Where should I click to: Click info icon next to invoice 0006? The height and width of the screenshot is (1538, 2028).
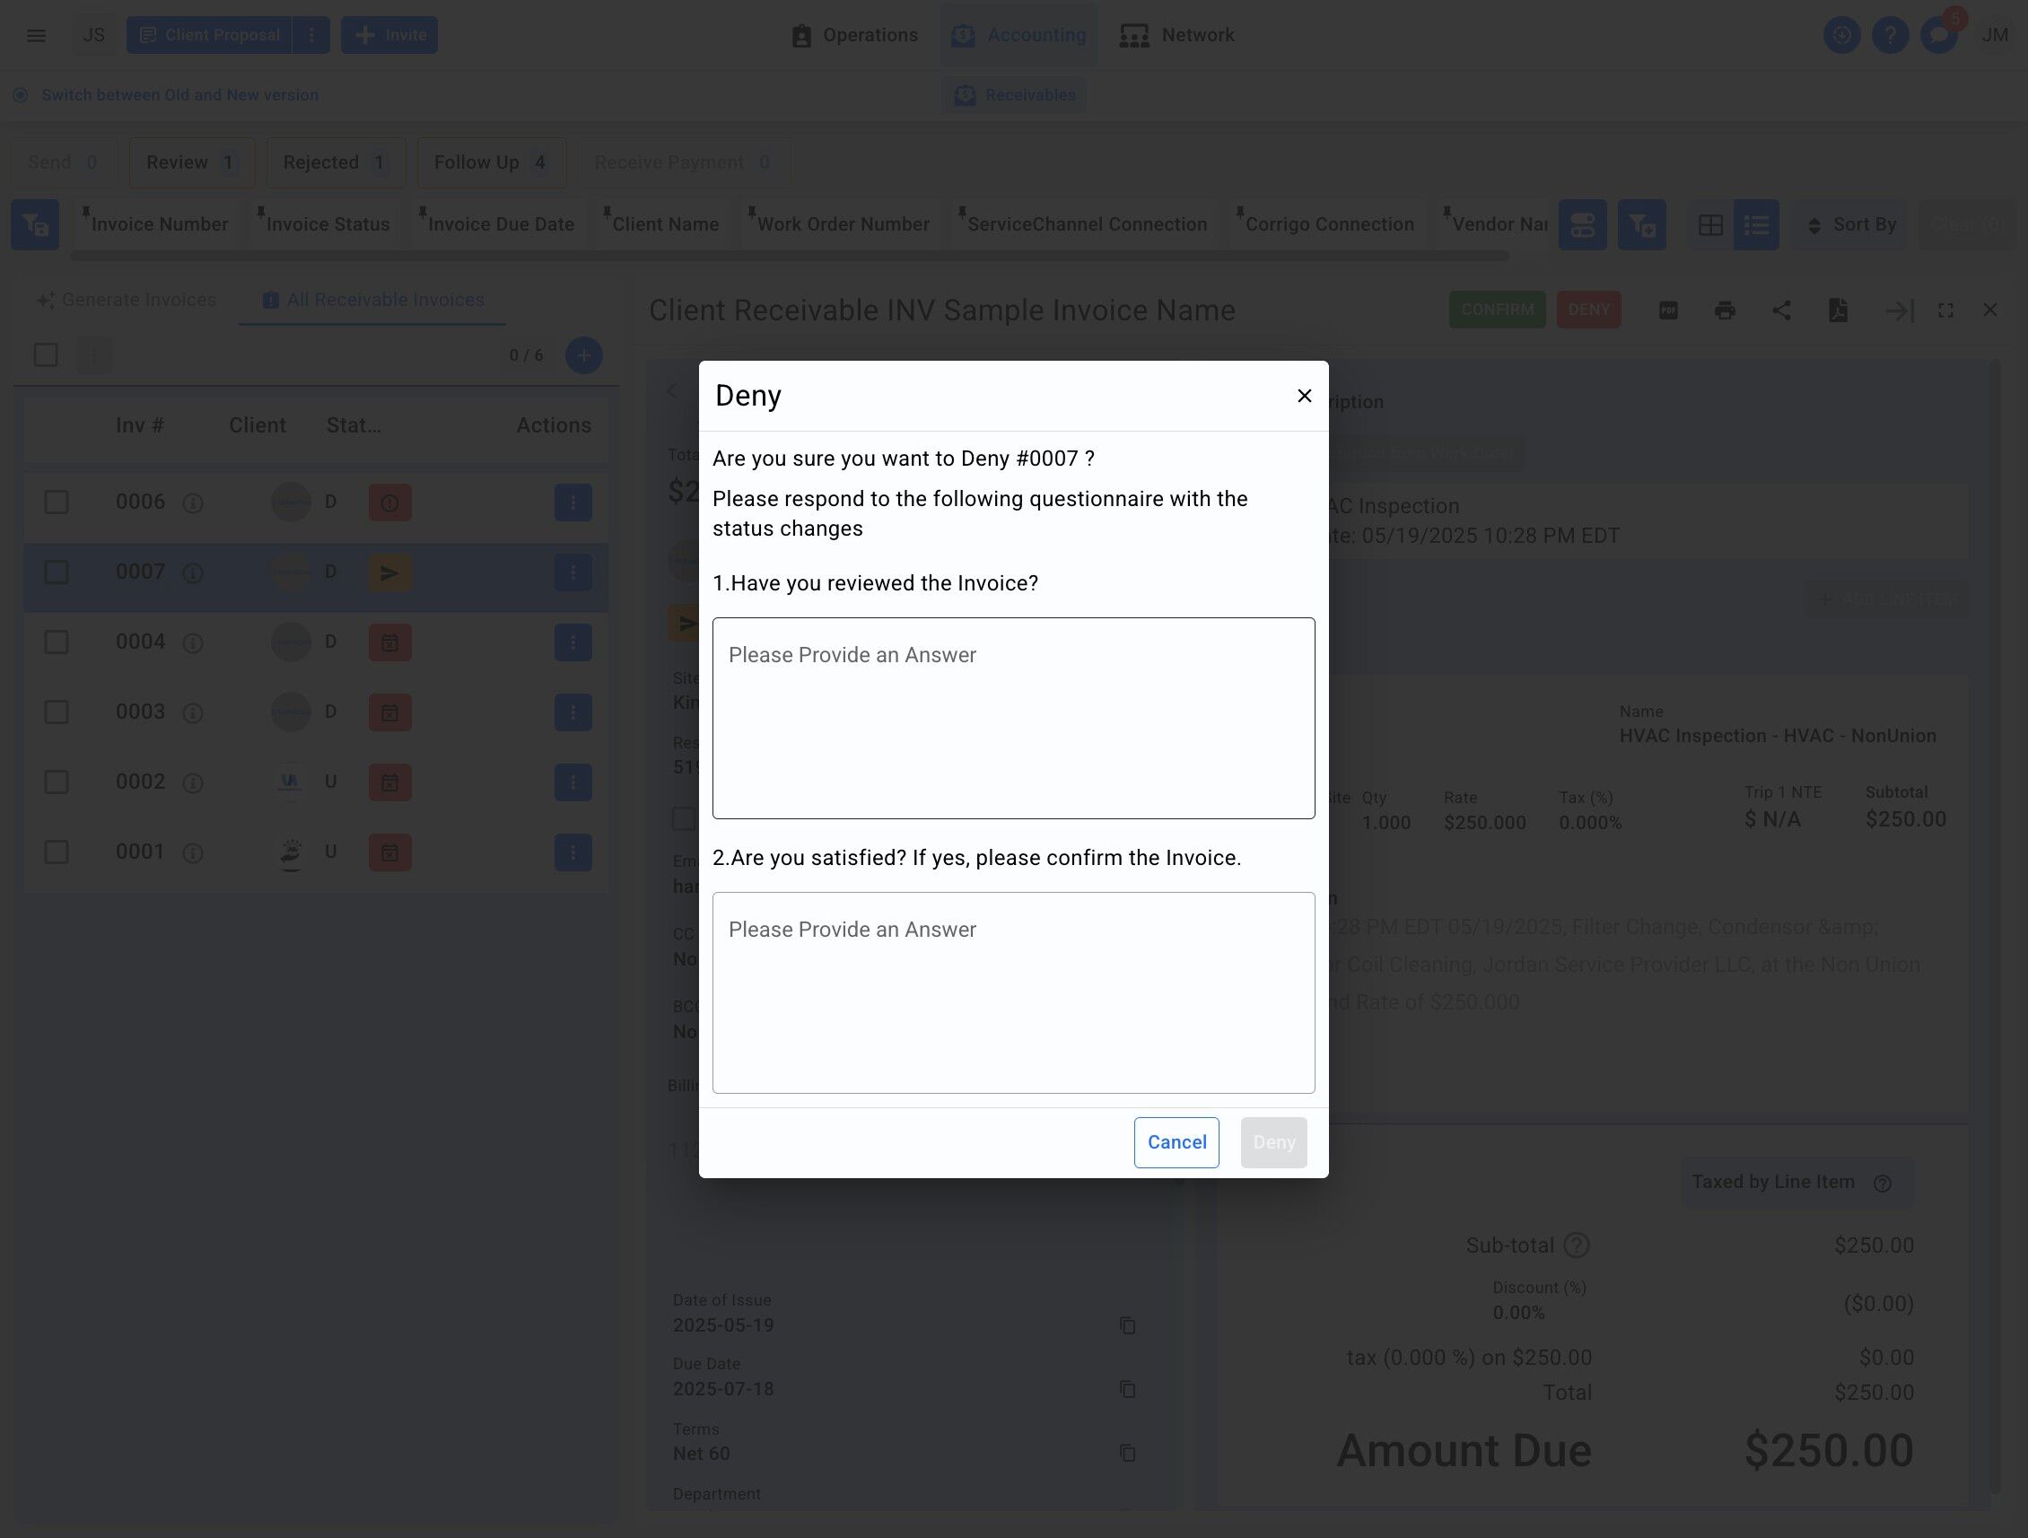pyautogui.click(x=193, y=502)
